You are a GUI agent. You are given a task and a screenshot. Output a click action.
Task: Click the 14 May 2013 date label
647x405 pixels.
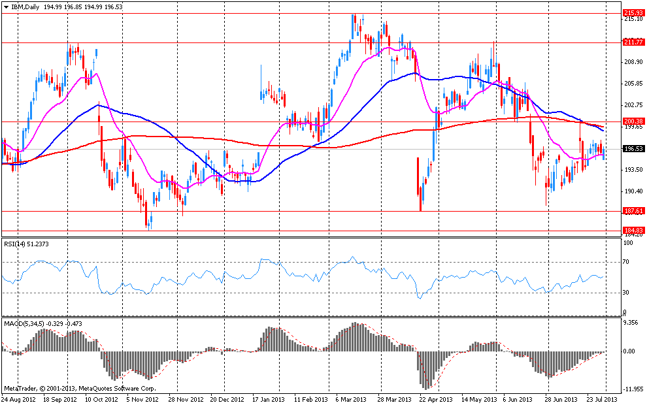coord(478,400)
